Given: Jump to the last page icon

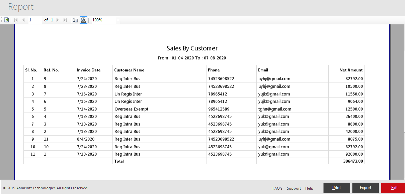Looking at the screenshot, I should [65, 20].
